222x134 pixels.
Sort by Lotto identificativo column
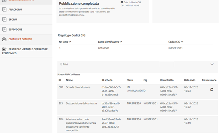point(121,42)
